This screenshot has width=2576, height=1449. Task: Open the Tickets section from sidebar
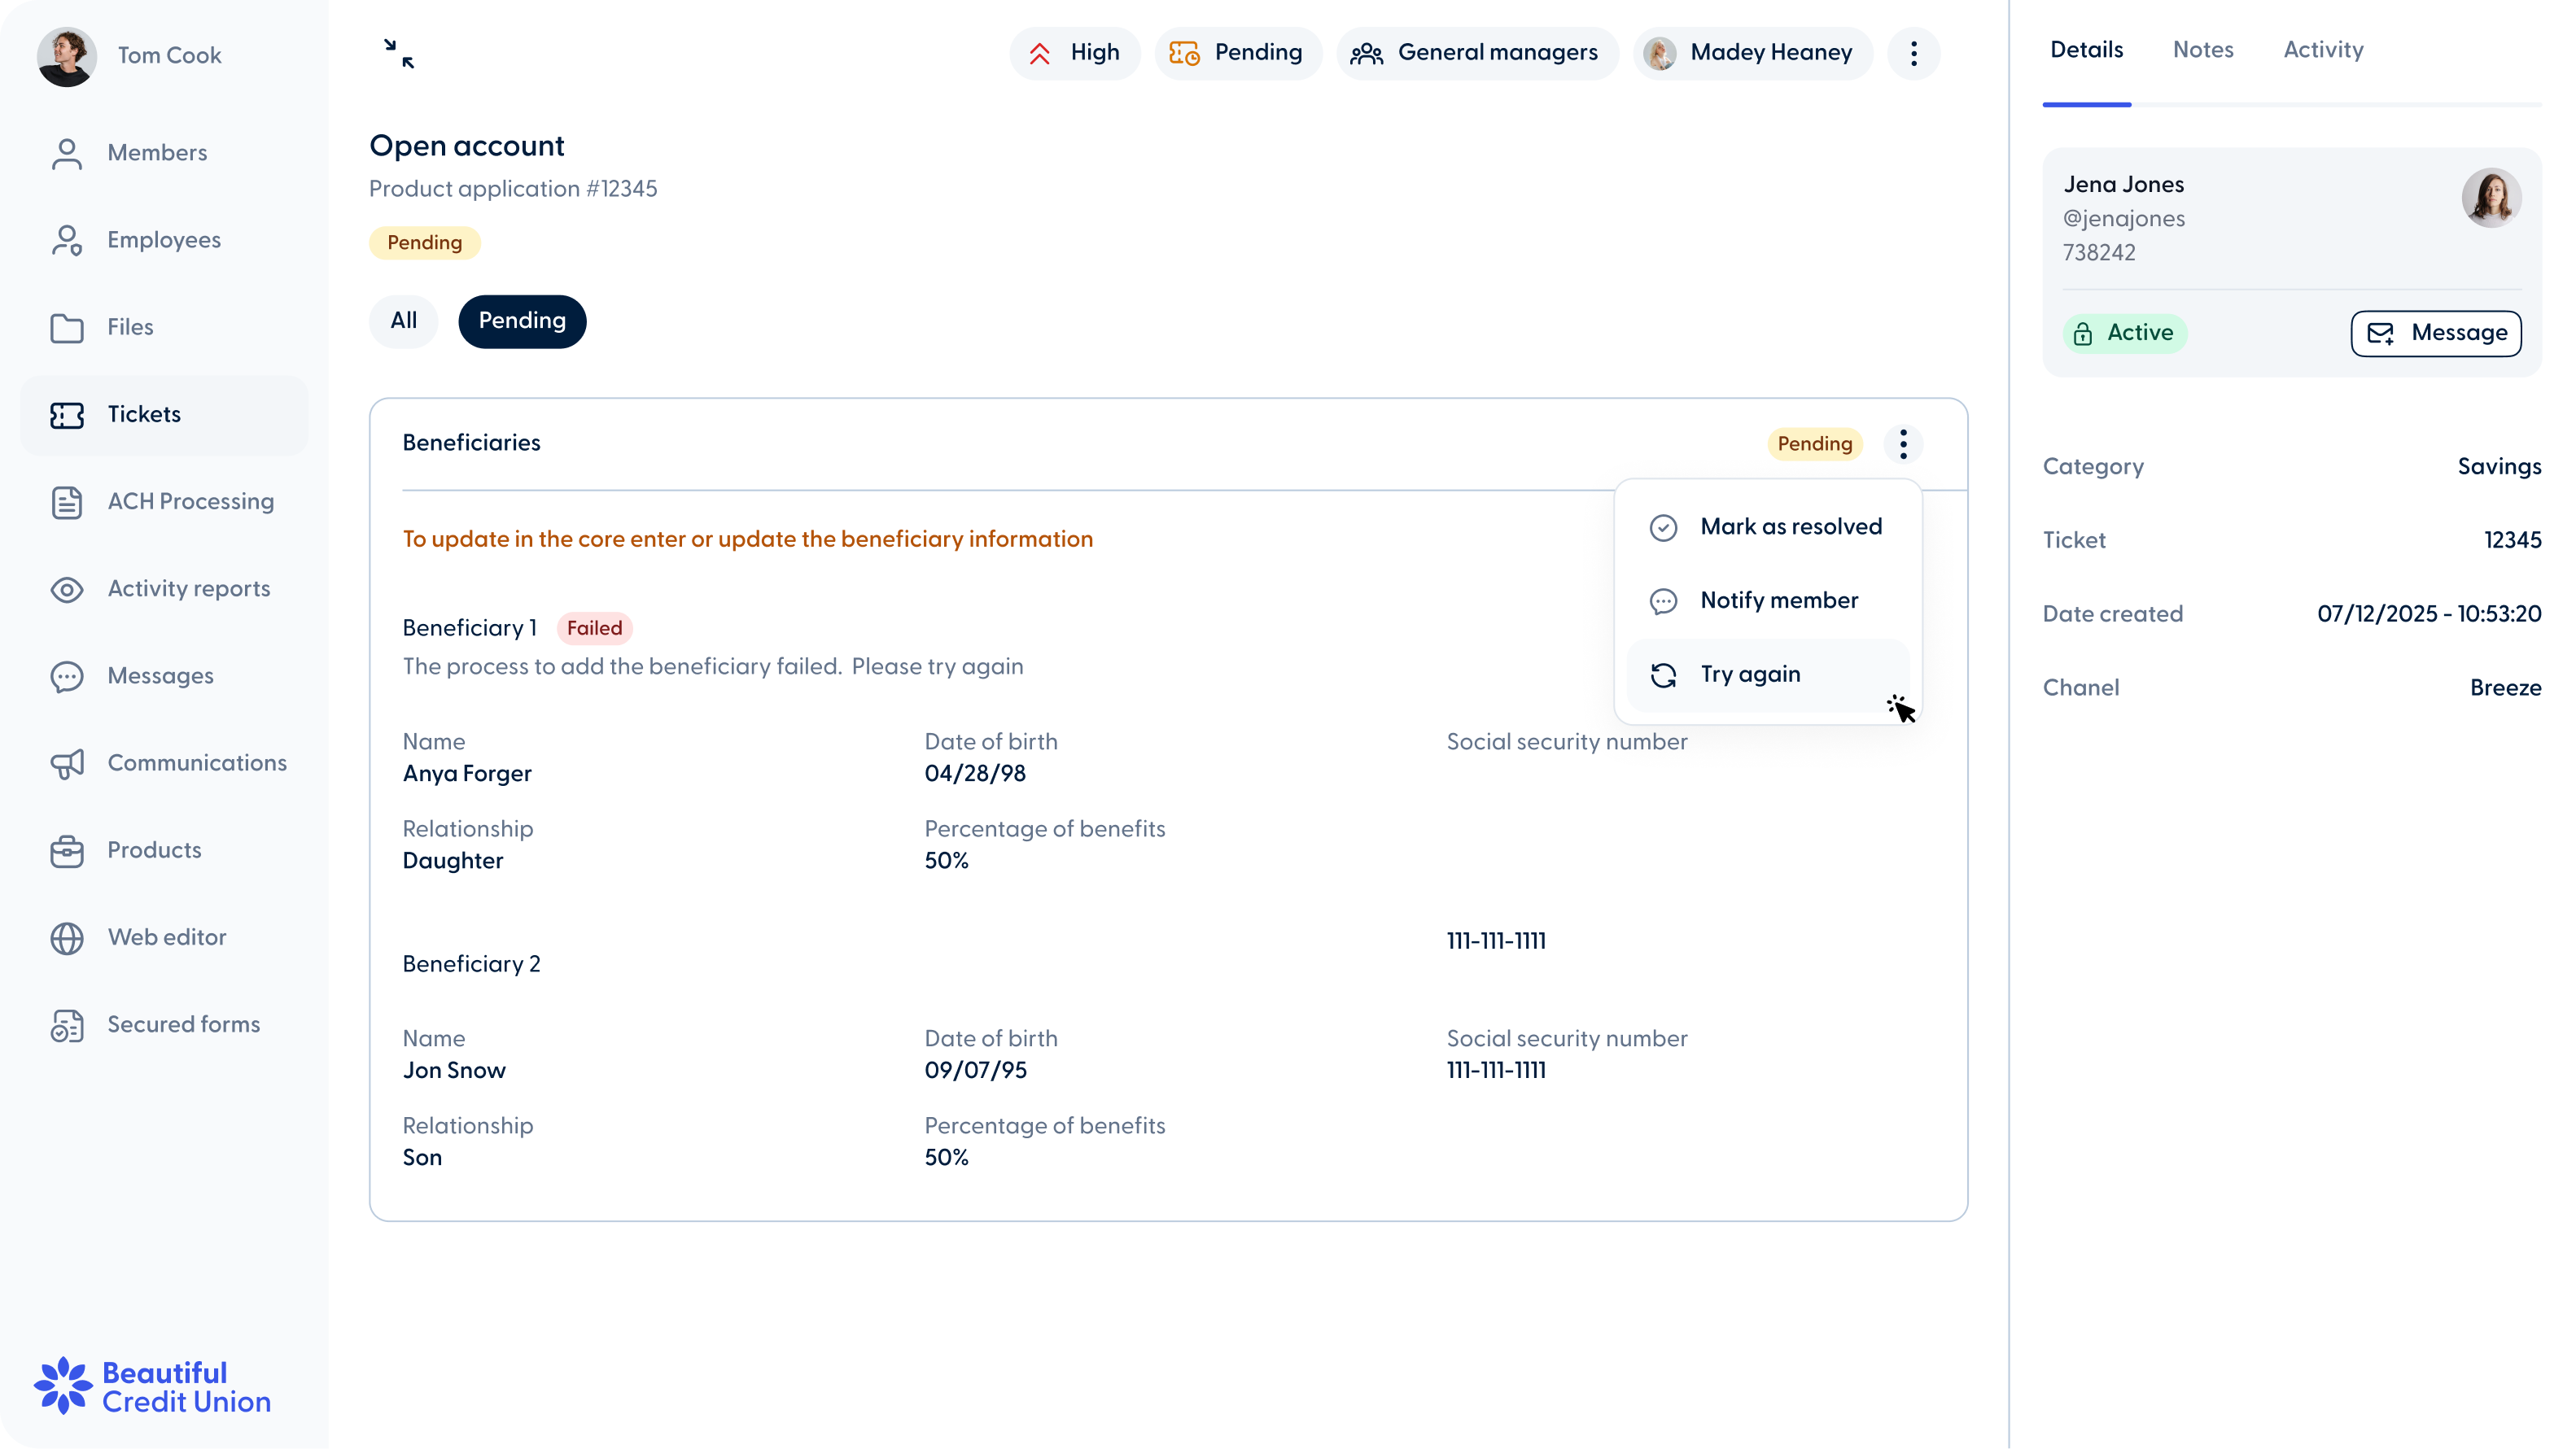coord(144,414)
